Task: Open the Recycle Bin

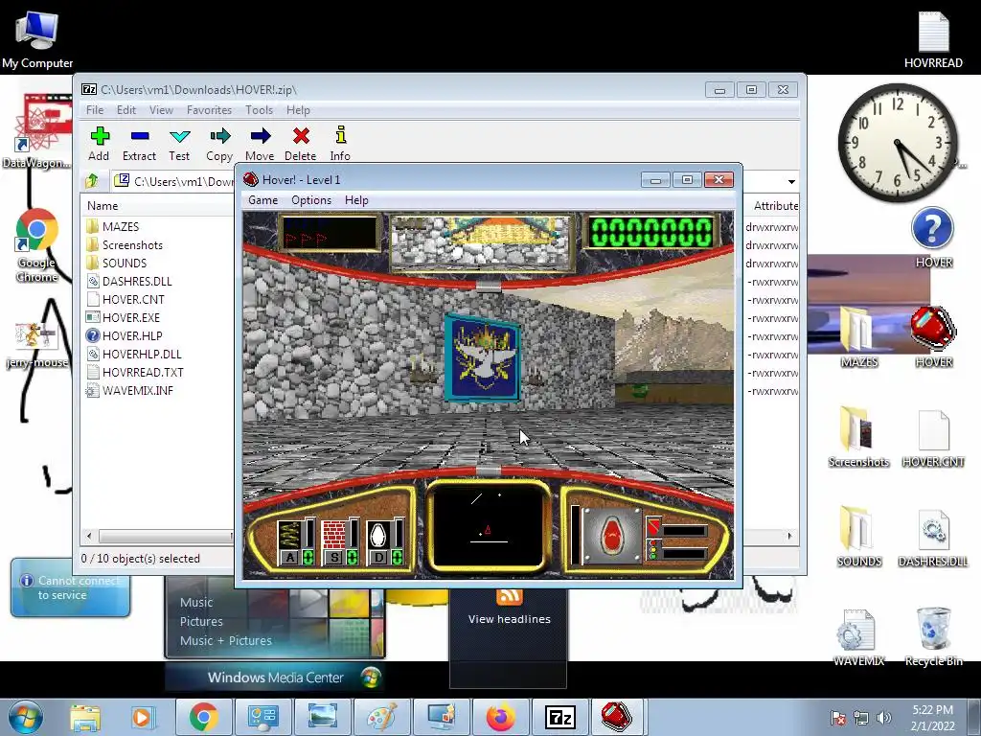Action: coord(933,636)
